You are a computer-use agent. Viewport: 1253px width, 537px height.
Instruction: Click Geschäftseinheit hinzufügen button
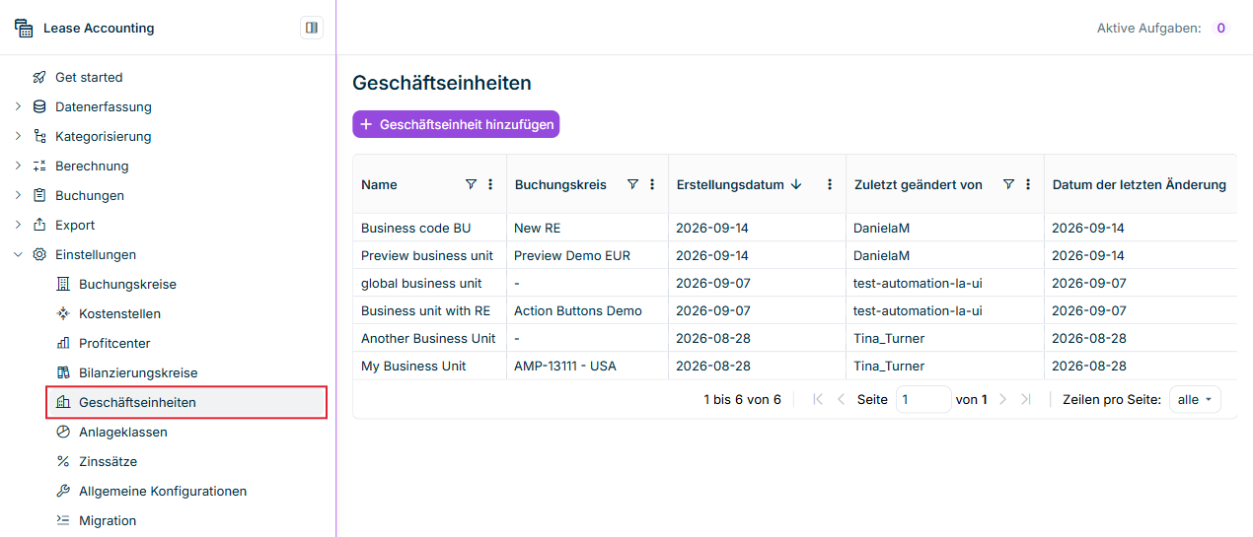(x=456, y=124)
